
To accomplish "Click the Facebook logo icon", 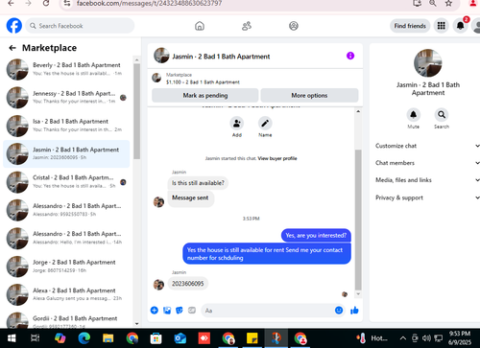I will [14, 26].
